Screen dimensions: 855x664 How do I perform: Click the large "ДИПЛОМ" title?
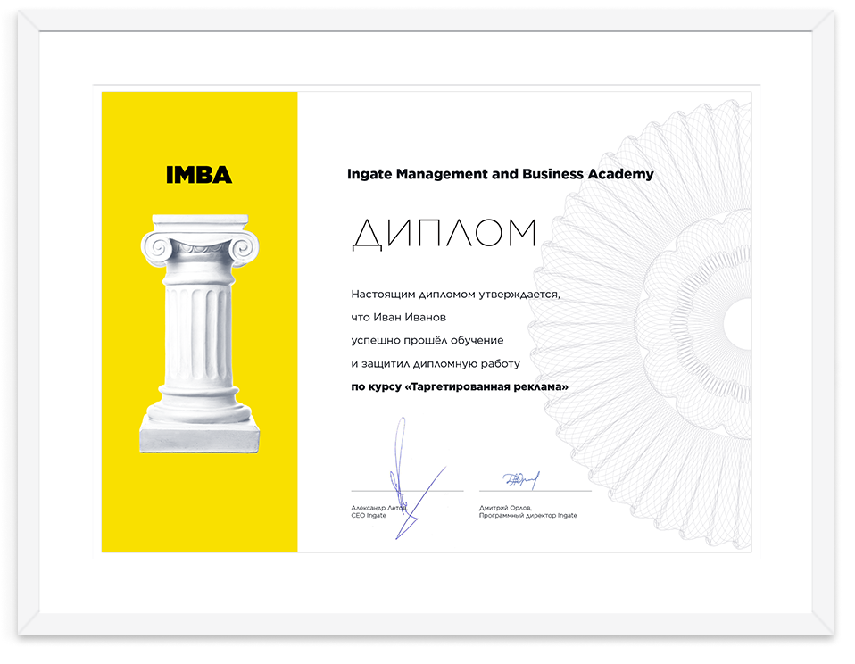[444, 235]
